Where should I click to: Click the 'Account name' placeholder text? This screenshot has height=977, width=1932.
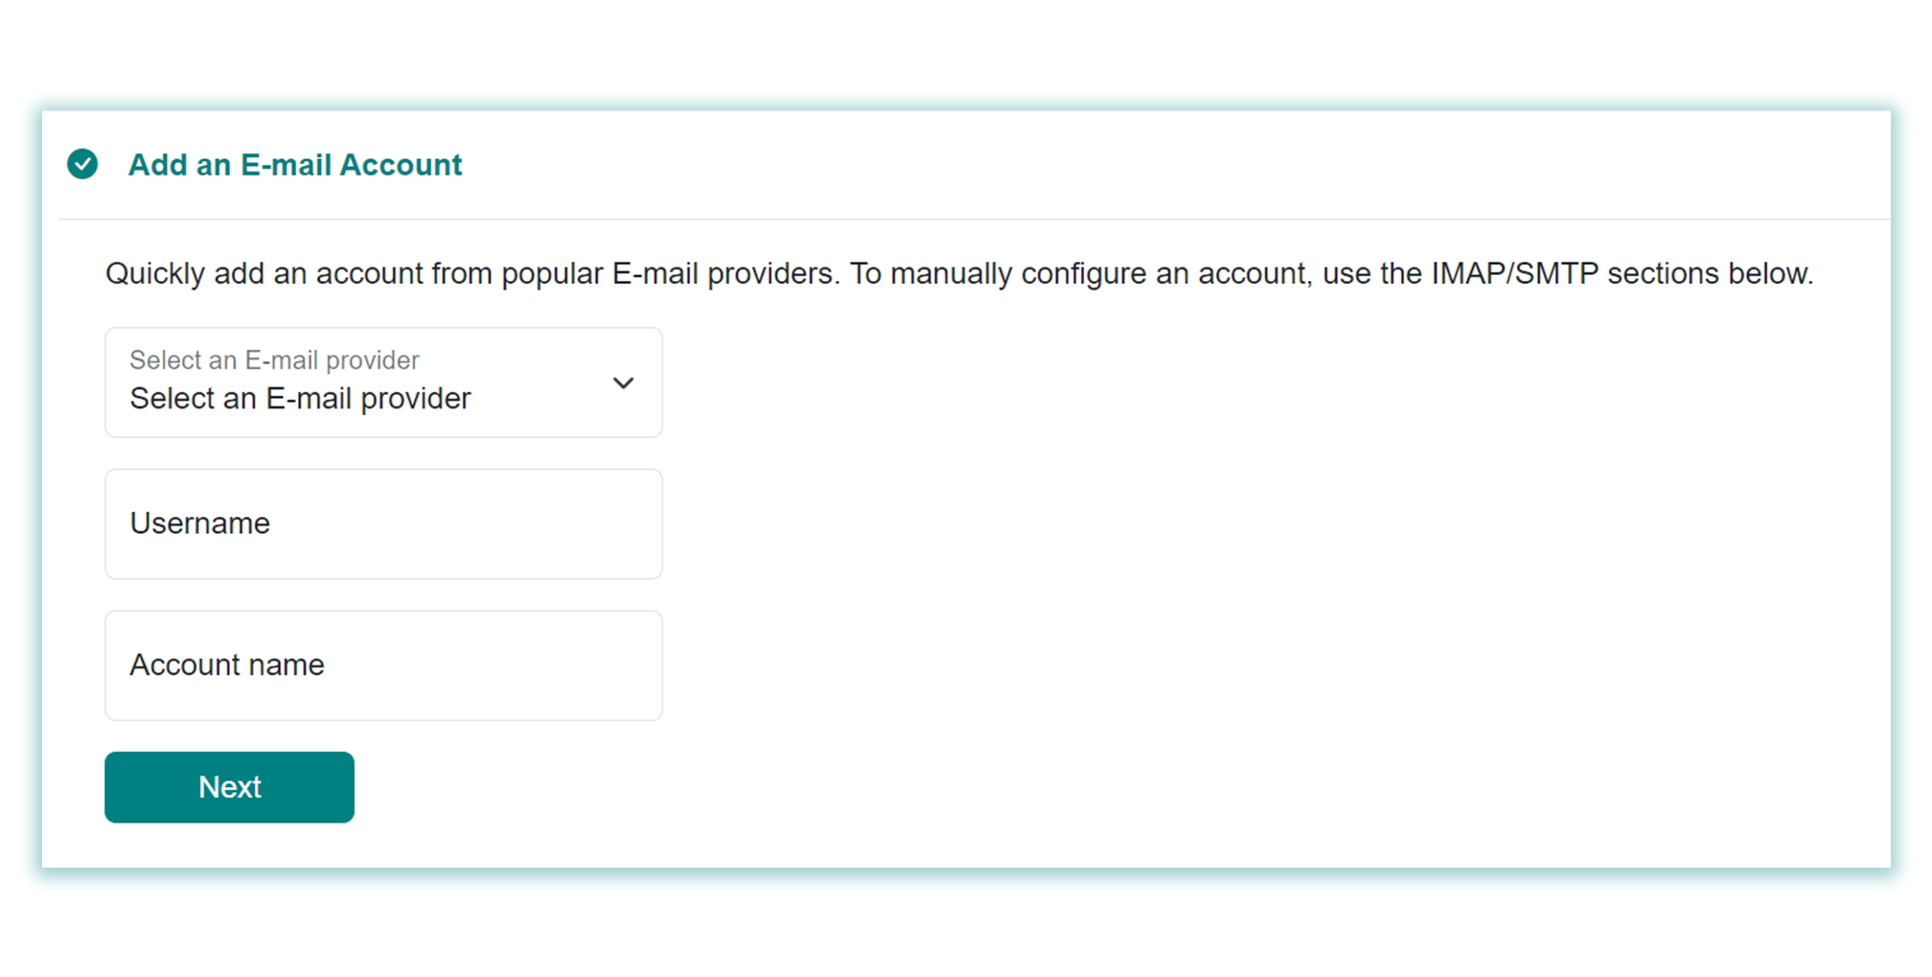point(227,664)
